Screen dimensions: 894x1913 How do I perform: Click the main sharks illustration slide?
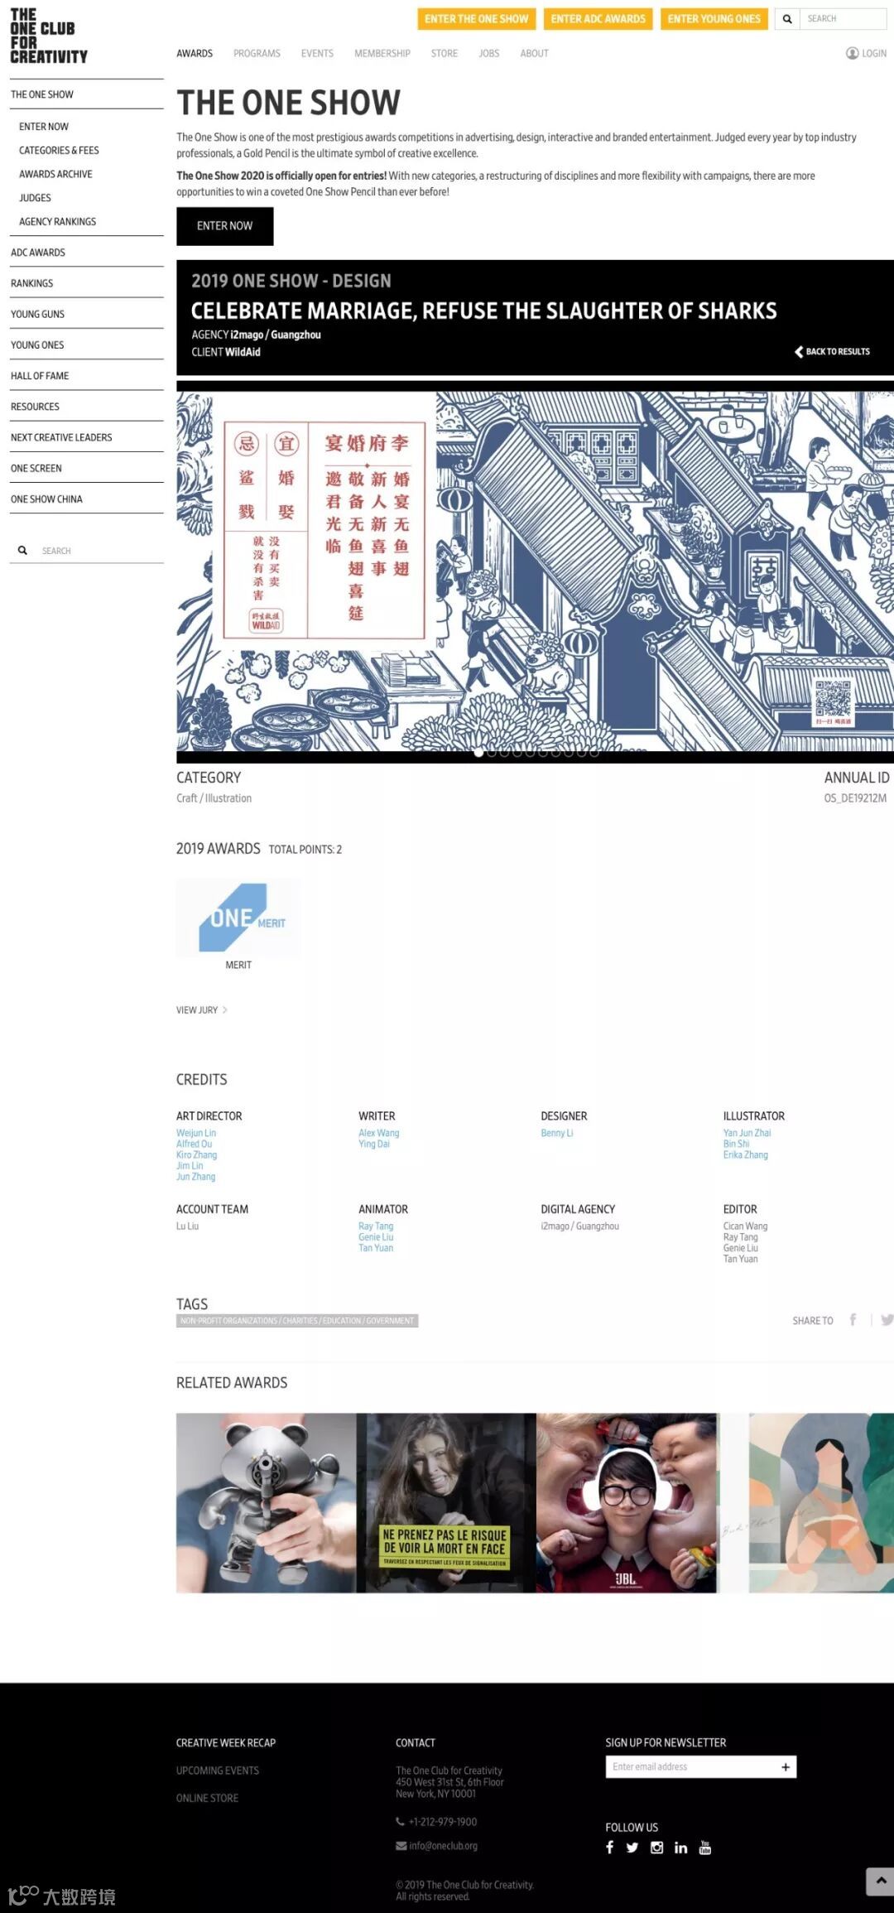(x=535, y=571)
